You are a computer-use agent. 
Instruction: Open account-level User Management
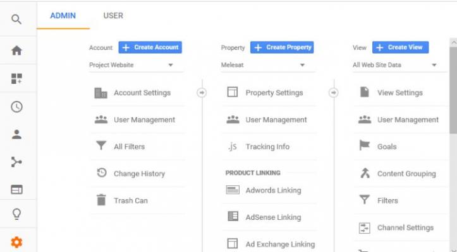144,120
